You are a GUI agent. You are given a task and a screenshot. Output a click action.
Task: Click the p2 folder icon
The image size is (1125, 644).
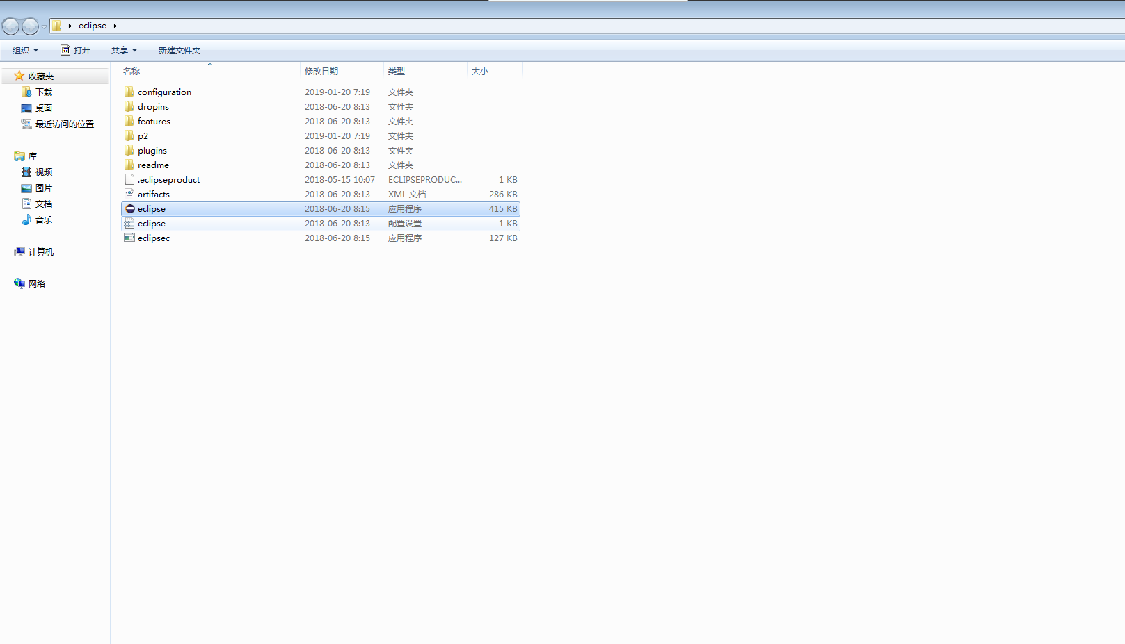129,135
